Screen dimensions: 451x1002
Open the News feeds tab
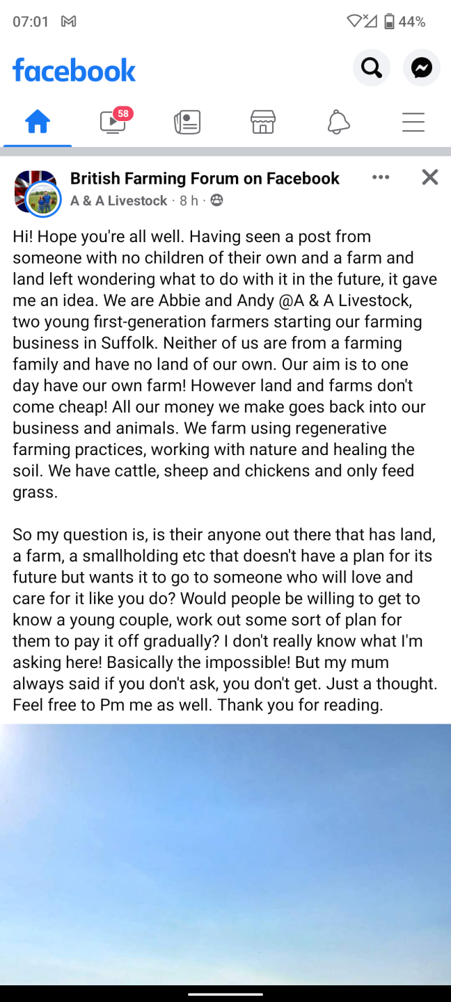187,122
